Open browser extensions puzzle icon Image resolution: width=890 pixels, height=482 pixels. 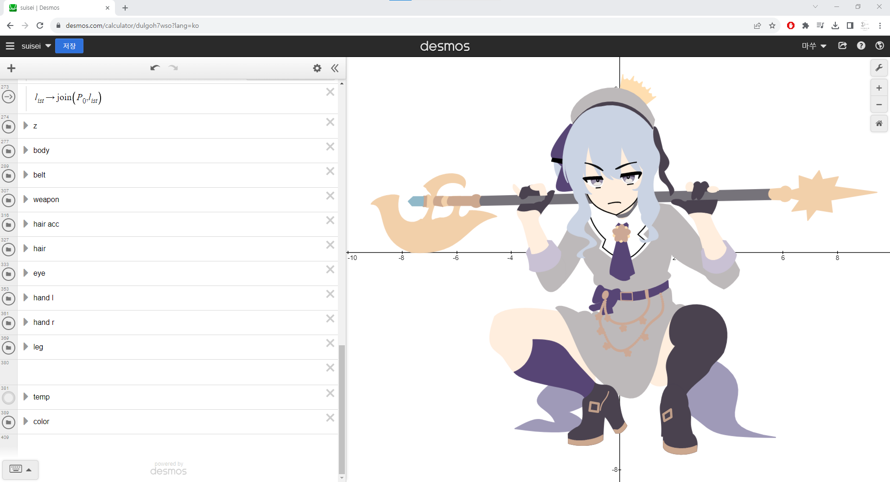[x=806, y=25]
